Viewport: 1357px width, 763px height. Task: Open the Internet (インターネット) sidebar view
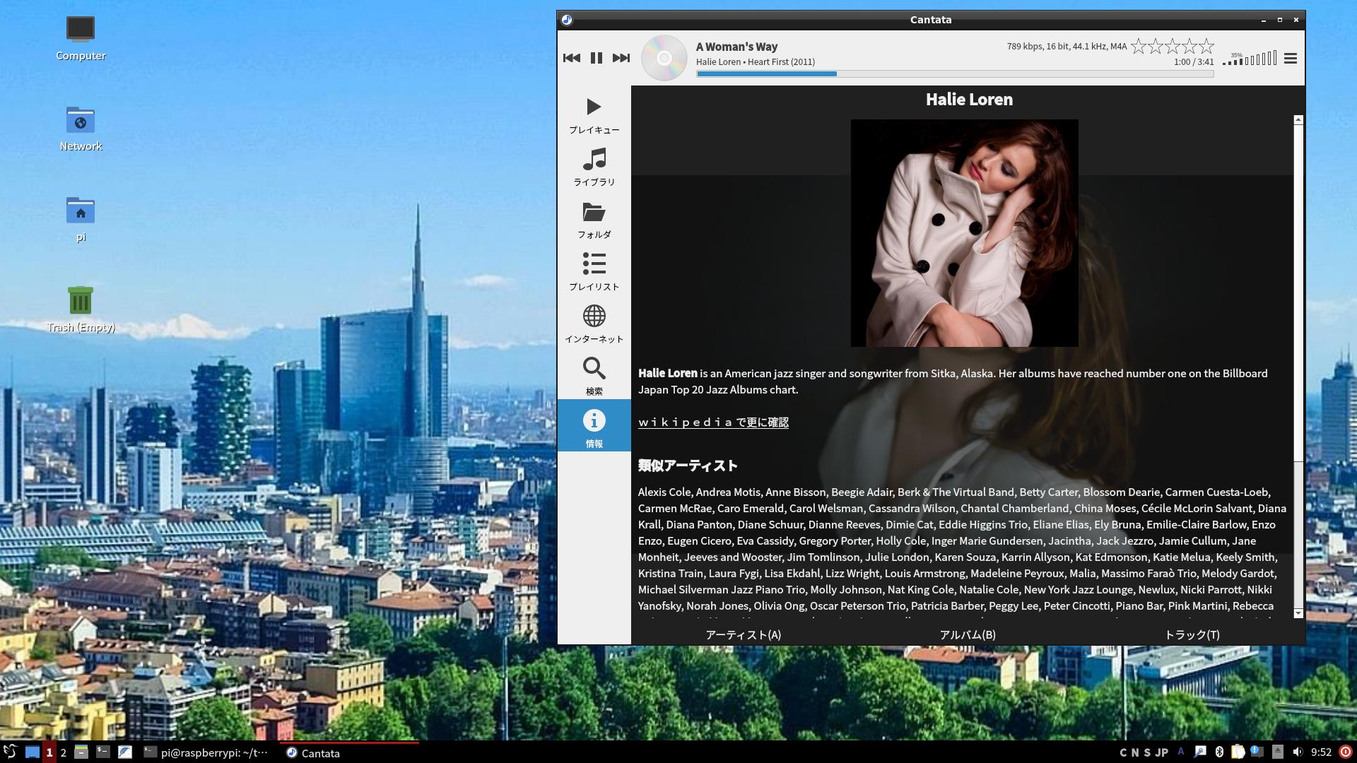(594, 324)
